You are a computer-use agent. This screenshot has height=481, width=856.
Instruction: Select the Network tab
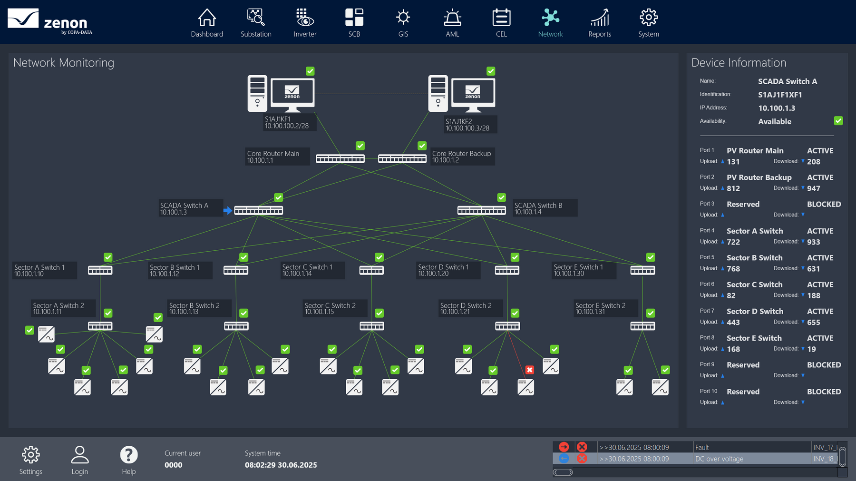550,23
